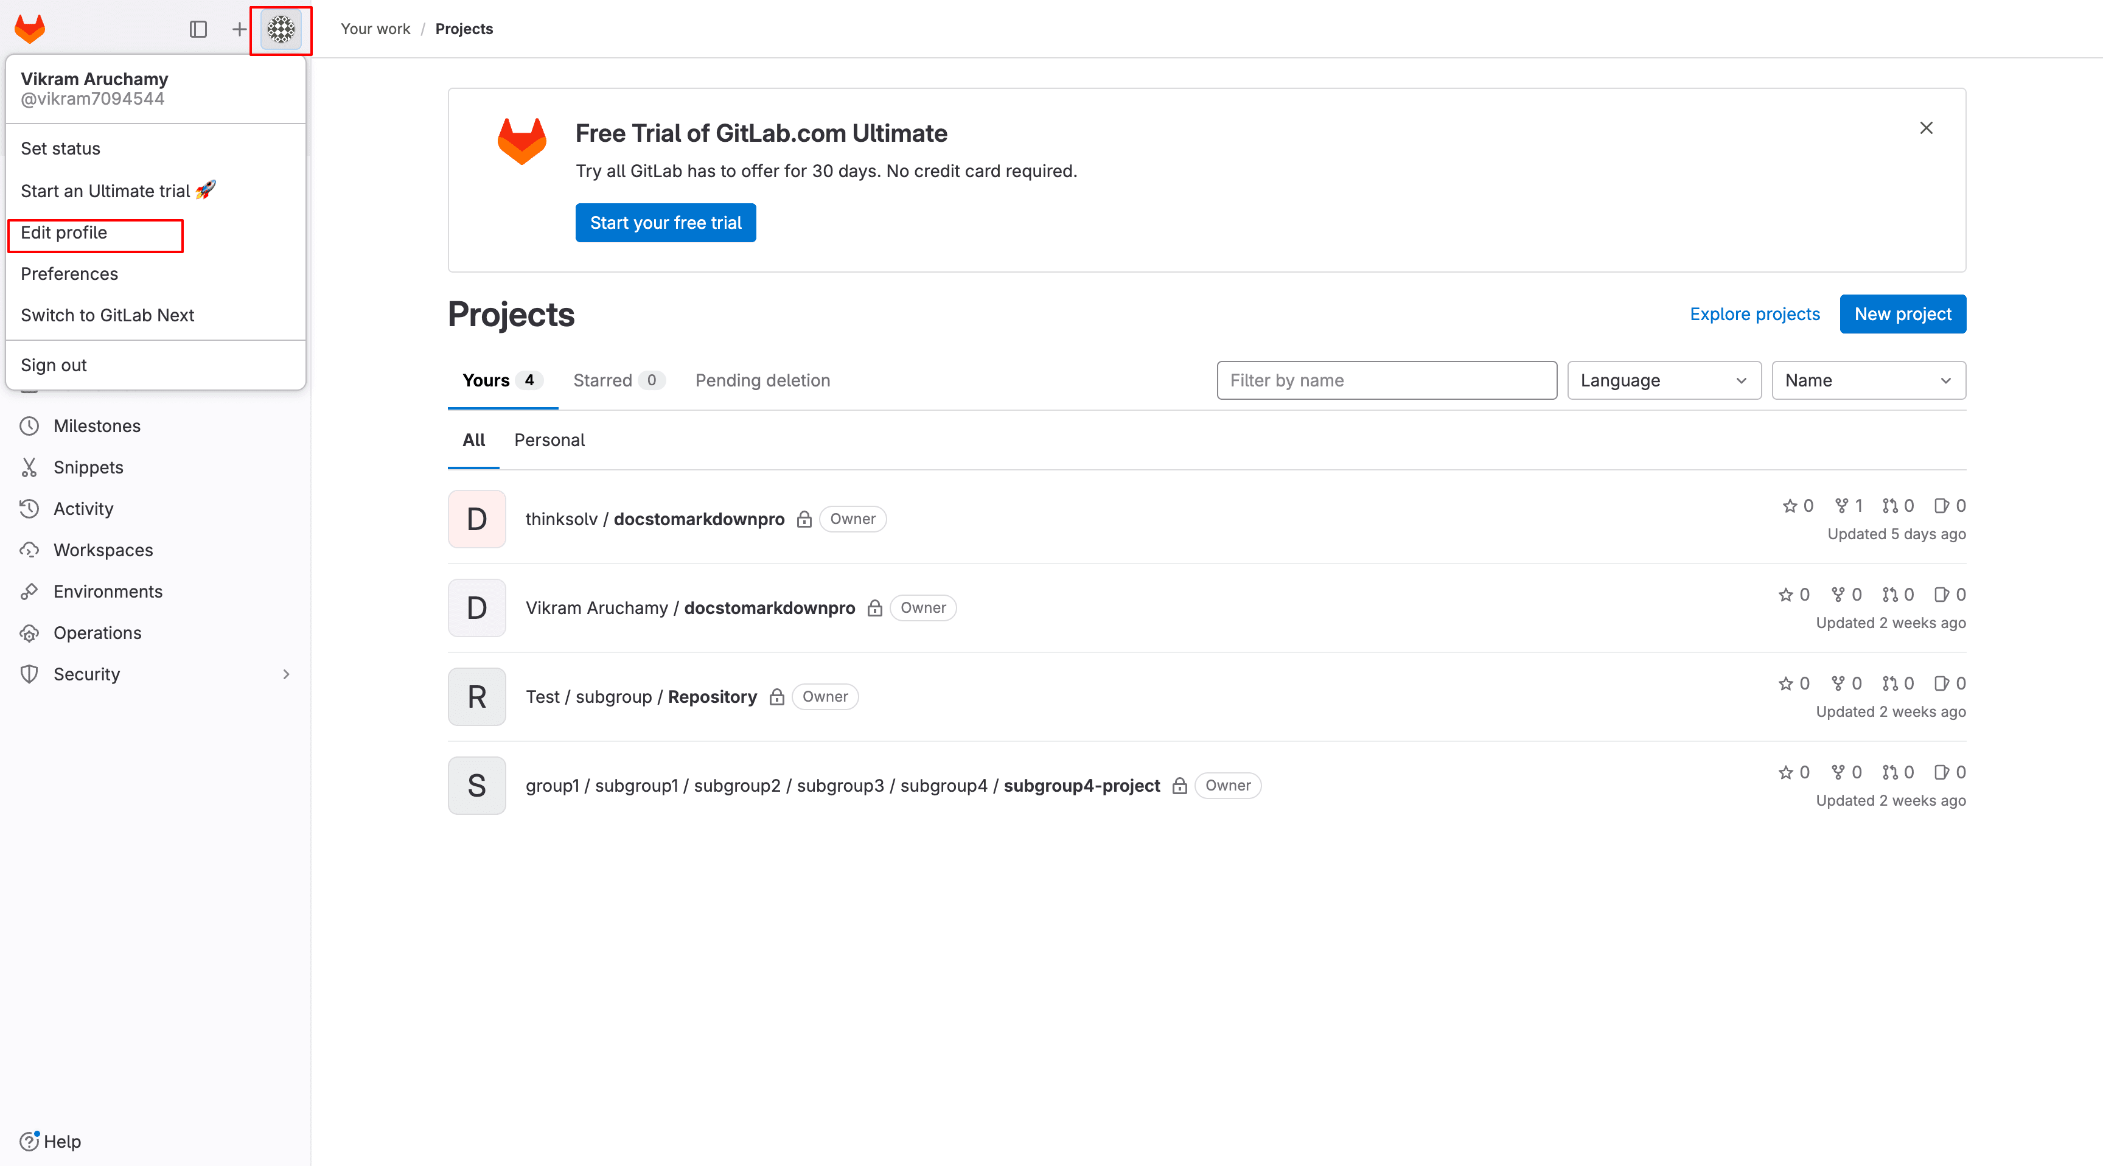Click Projects breadcrumb
This screenshot has height=1166, width=2103.
464,29
